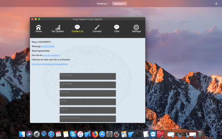Open the Connect pen icon
The image size is (222, 139).
97,27
